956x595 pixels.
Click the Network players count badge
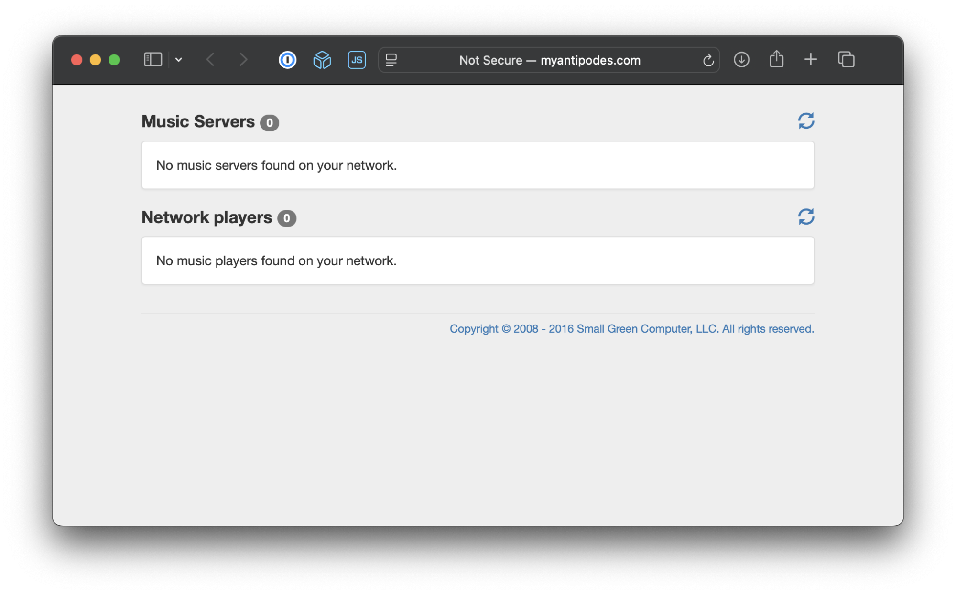coord(287,218)
